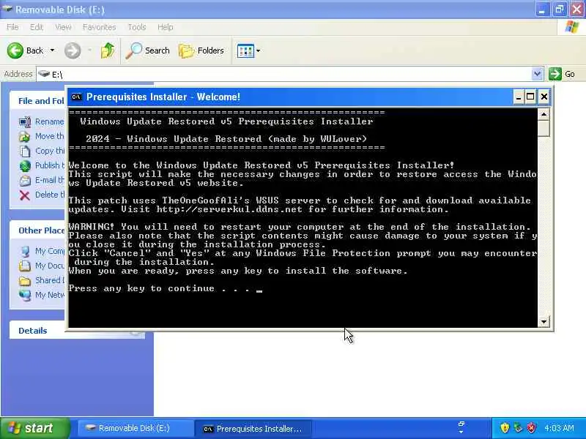The image size is (586, 439).
Task: Open the Tools menu
Action: [x=137, y=27]
